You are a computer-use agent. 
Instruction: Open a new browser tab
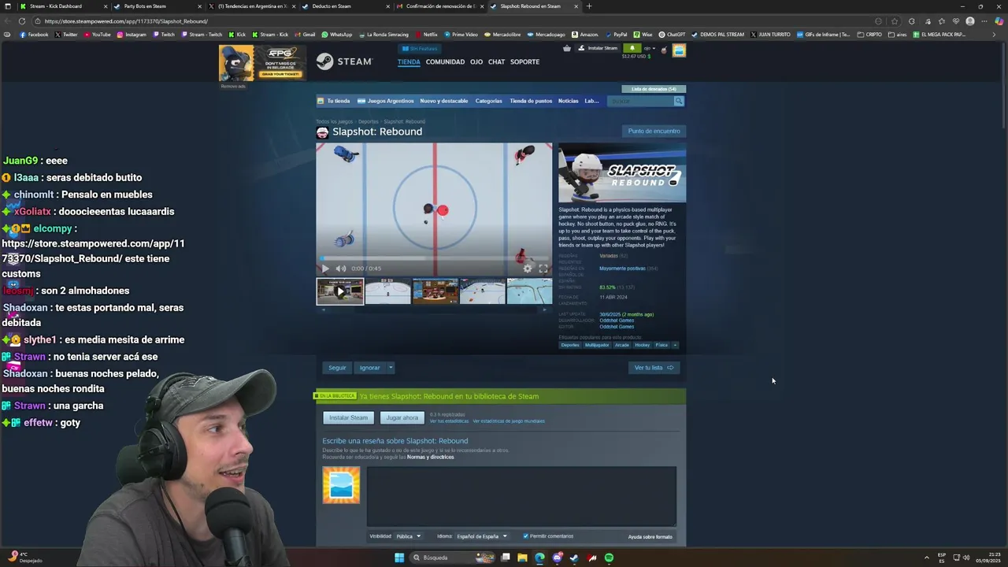589,6
